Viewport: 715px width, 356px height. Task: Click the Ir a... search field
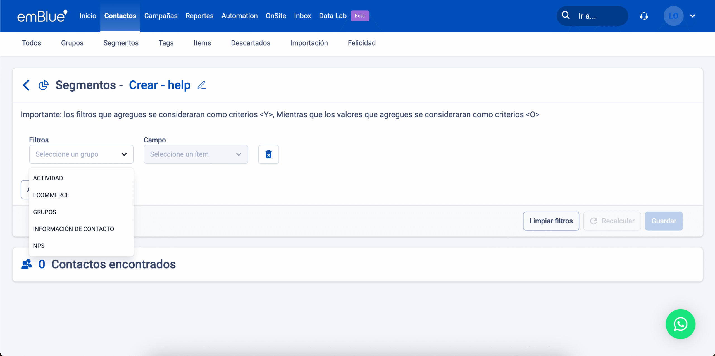click(x=598, y=16)
